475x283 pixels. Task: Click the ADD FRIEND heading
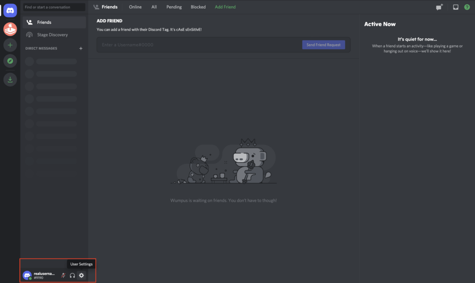(x=109, y=21)
